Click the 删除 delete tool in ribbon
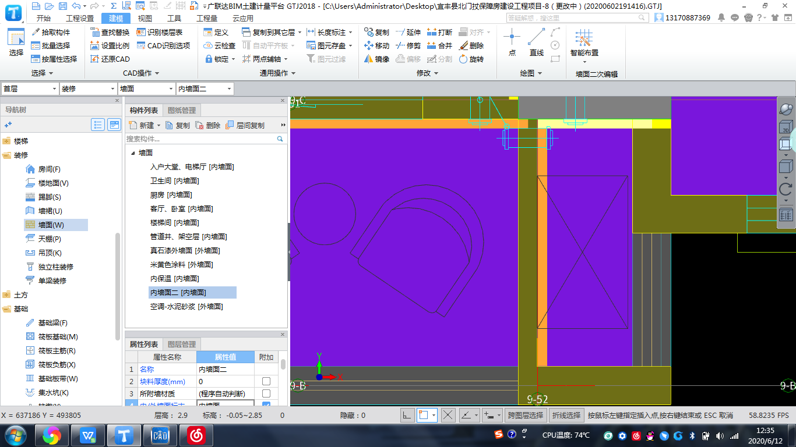The width and height of the screenshot is (796, 447). pyautogui.click(x=471, y=45)
